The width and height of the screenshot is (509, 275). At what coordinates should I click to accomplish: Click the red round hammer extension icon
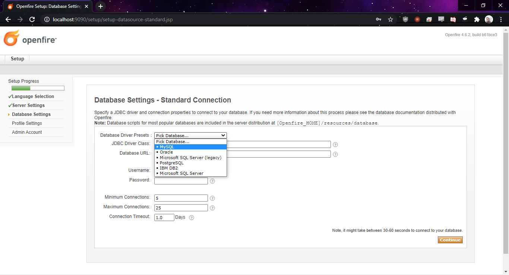(417, 19)
